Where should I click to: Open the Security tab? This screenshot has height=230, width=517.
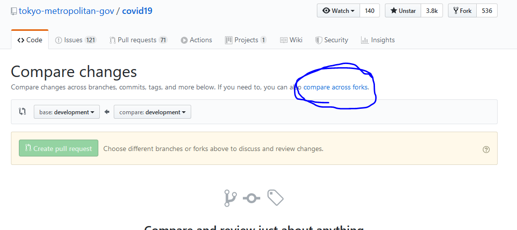332,40
